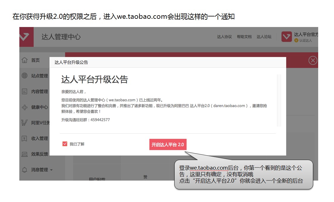Click the large 达人平台升级公告 heading
The height and width of the screenshot is (202, 334).
coord(95,80)
